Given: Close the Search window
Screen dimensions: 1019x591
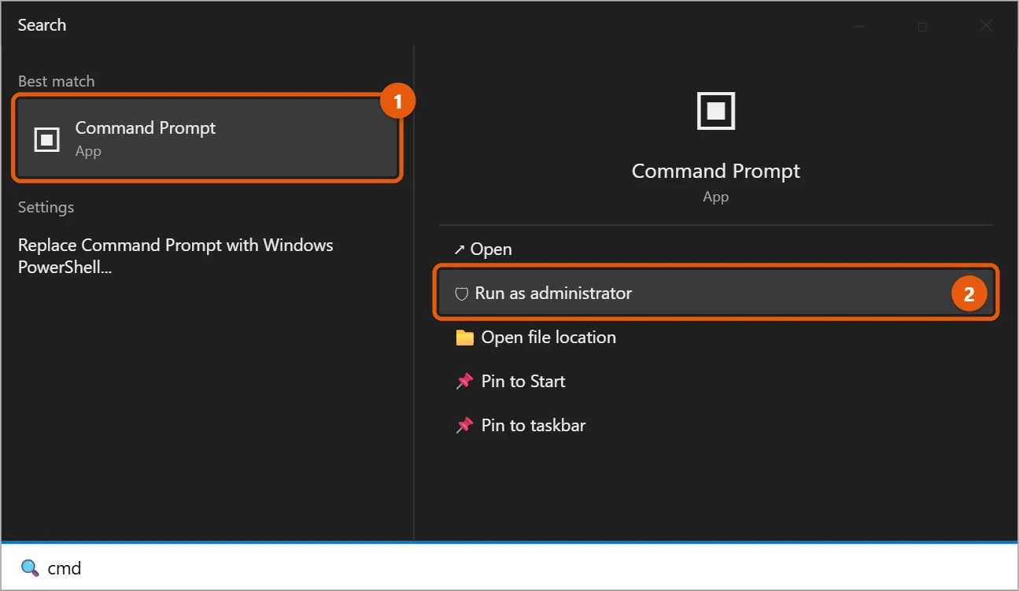Looking at the screenshot, I should point(986,26).
